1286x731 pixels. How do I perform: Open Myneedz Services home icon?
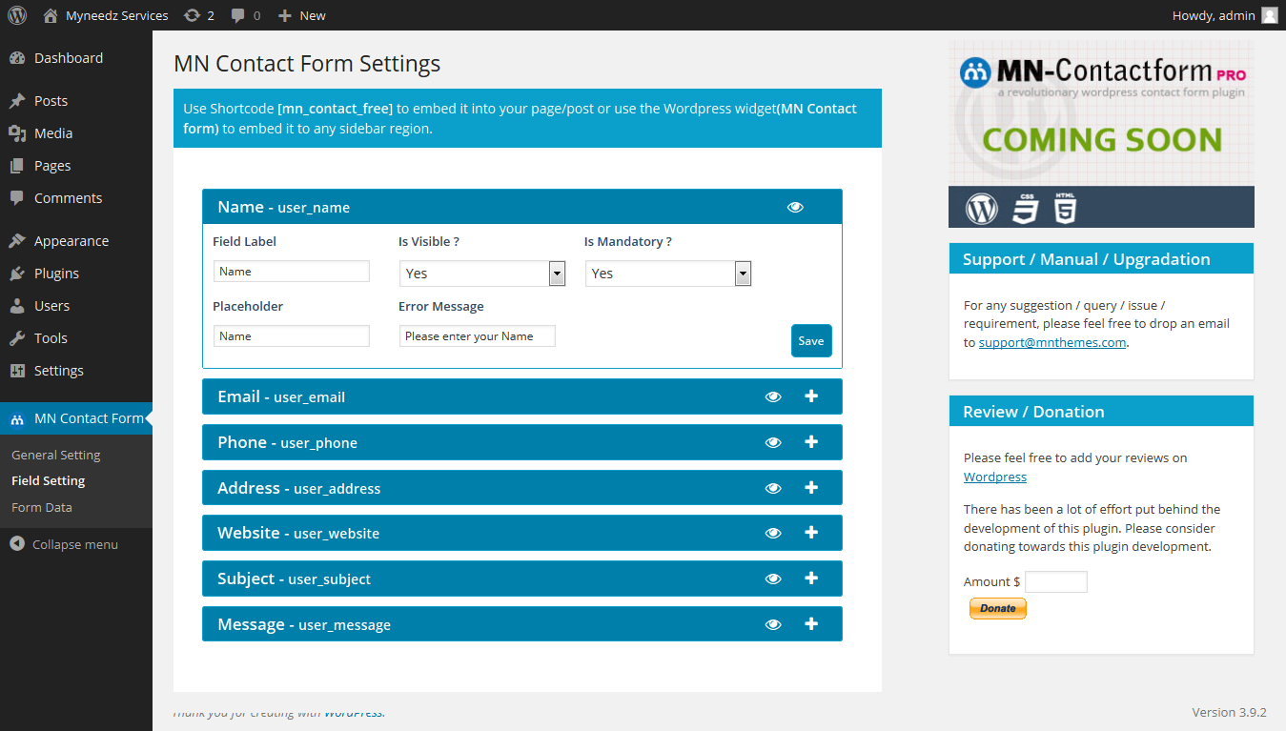click(50, 15)
